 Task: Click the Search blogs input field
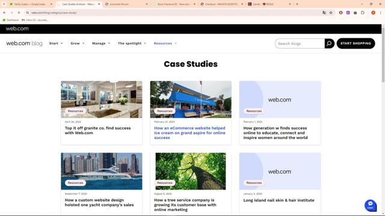(x=300, y=43)
